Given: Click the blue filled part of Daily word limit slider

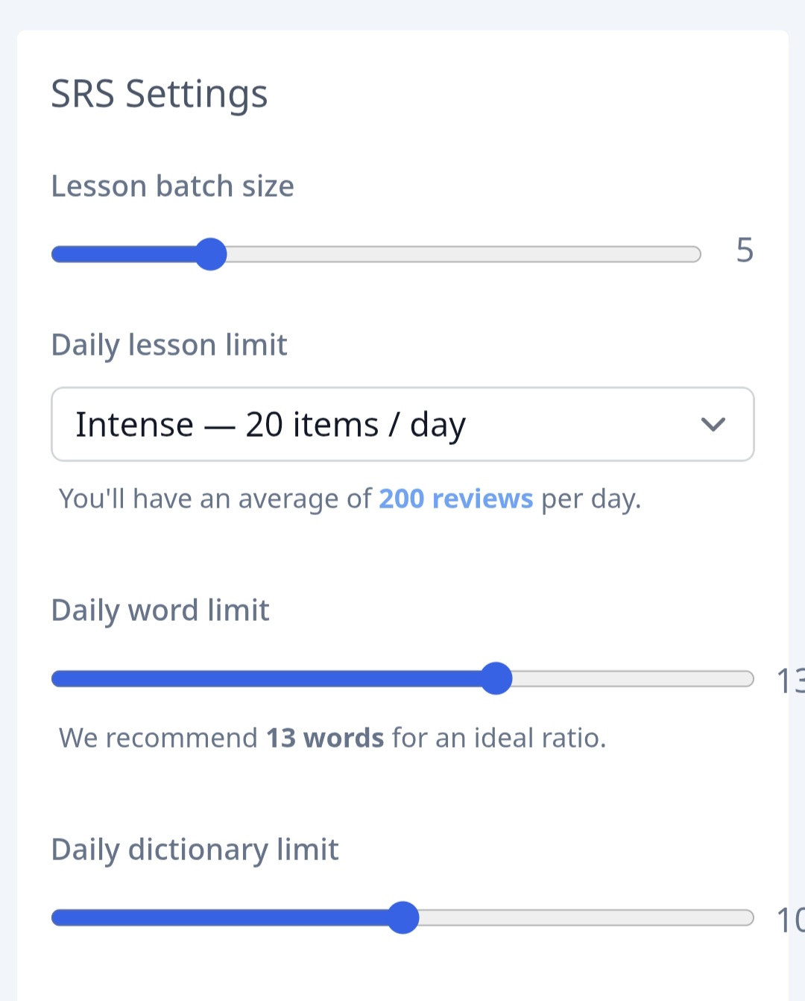Looking at the screenshot, I should (268, 678).
